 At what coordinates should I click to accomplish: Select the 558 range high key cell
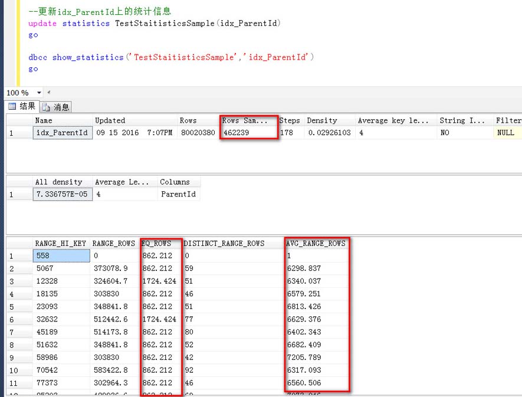point(61,256)
